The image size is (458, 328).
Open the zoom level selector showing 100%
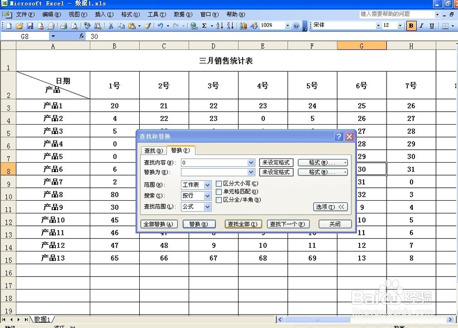pyautogui.click(x=283, y=26)
